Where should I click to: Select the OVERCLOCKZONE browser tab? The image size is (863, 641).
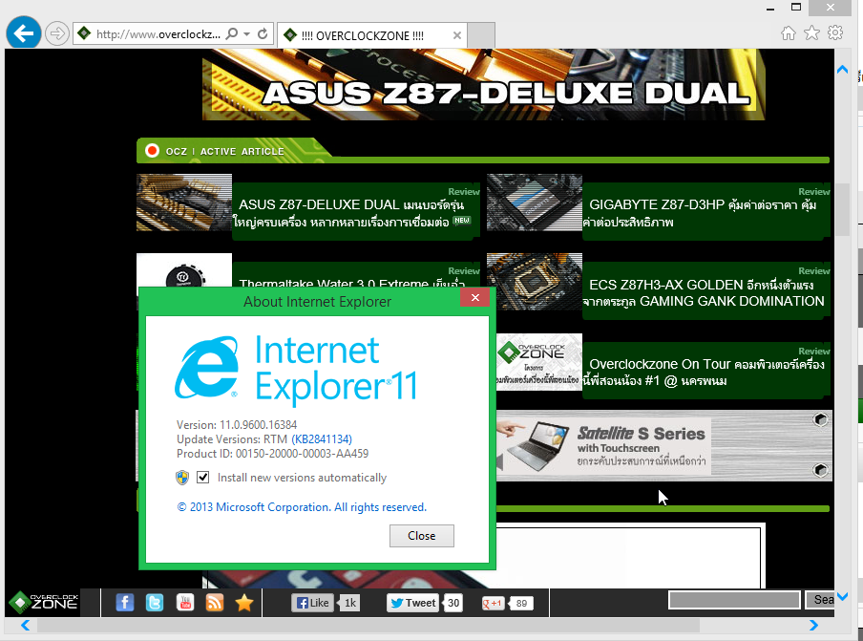tap(372, 35)
